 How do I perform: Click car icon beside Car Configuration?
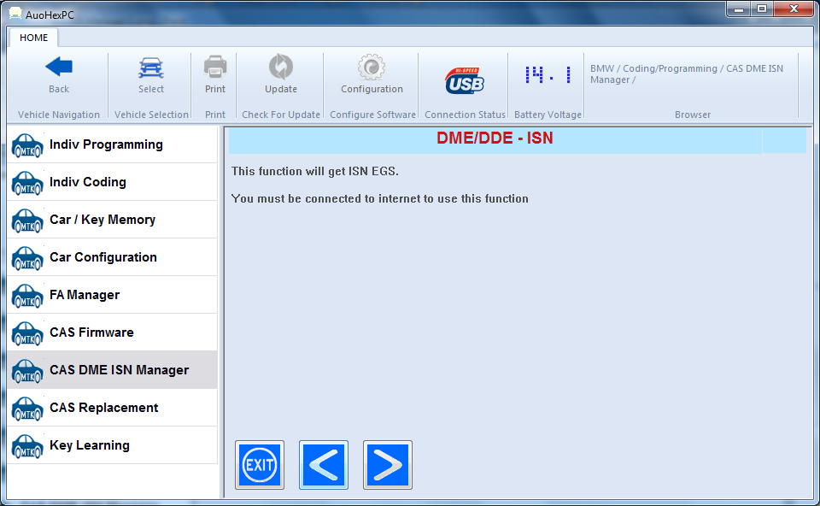27,258
